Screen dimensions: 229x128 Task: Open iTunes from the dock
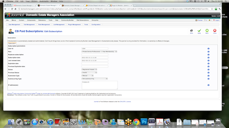click(50, 122)
